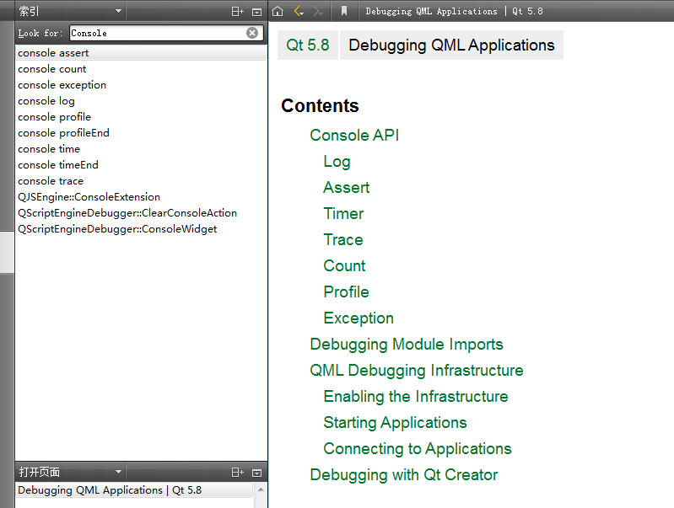Select 'console profileEnd' index entry
Viewport: 674px width, 508px height.
[141, 133]
